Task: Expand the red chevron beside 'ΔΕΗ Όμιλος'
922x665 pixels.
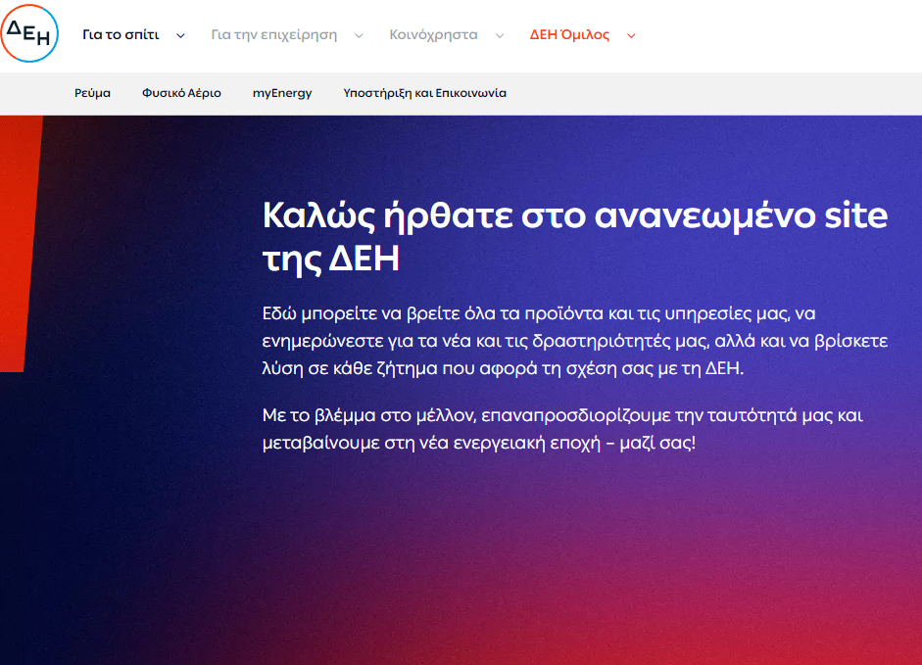Action: click(x=631, y=36)
